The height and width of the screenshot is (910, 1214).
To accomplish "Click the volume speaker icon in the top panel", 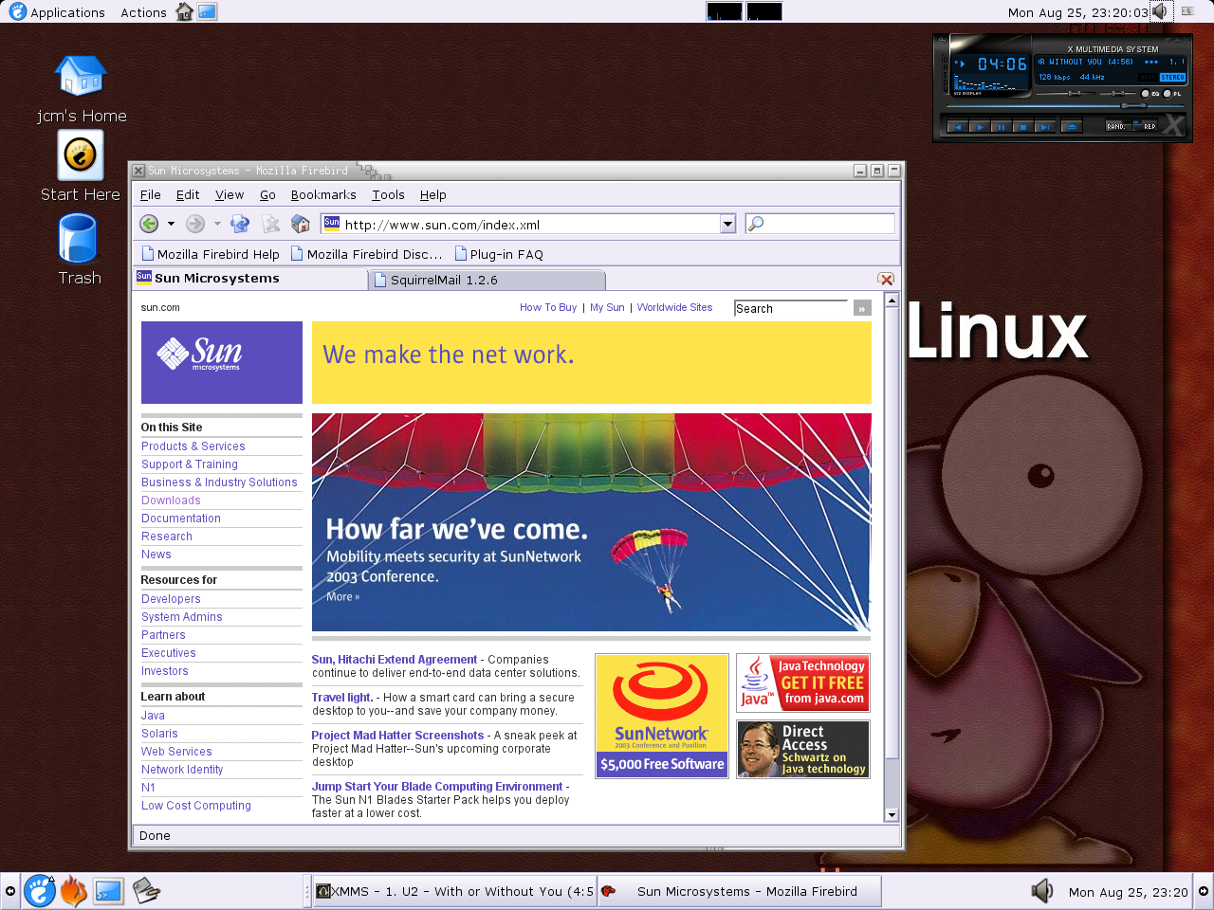I will (1159, 11).
